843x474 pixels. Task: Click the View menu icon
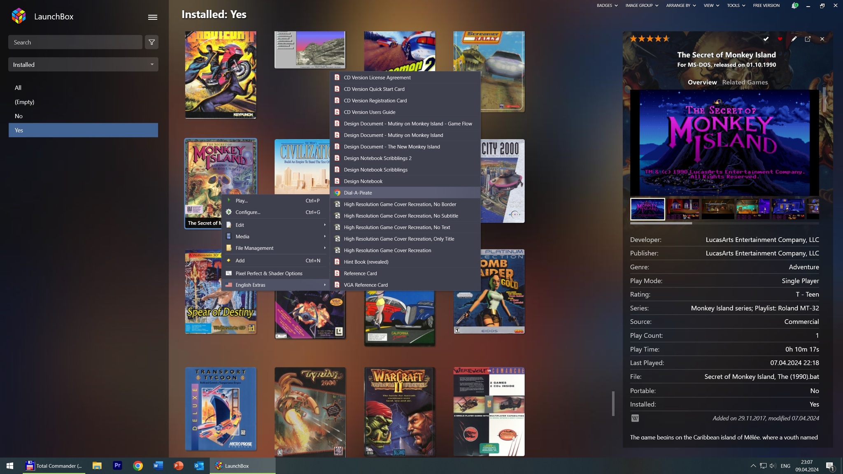pos(708,5)
